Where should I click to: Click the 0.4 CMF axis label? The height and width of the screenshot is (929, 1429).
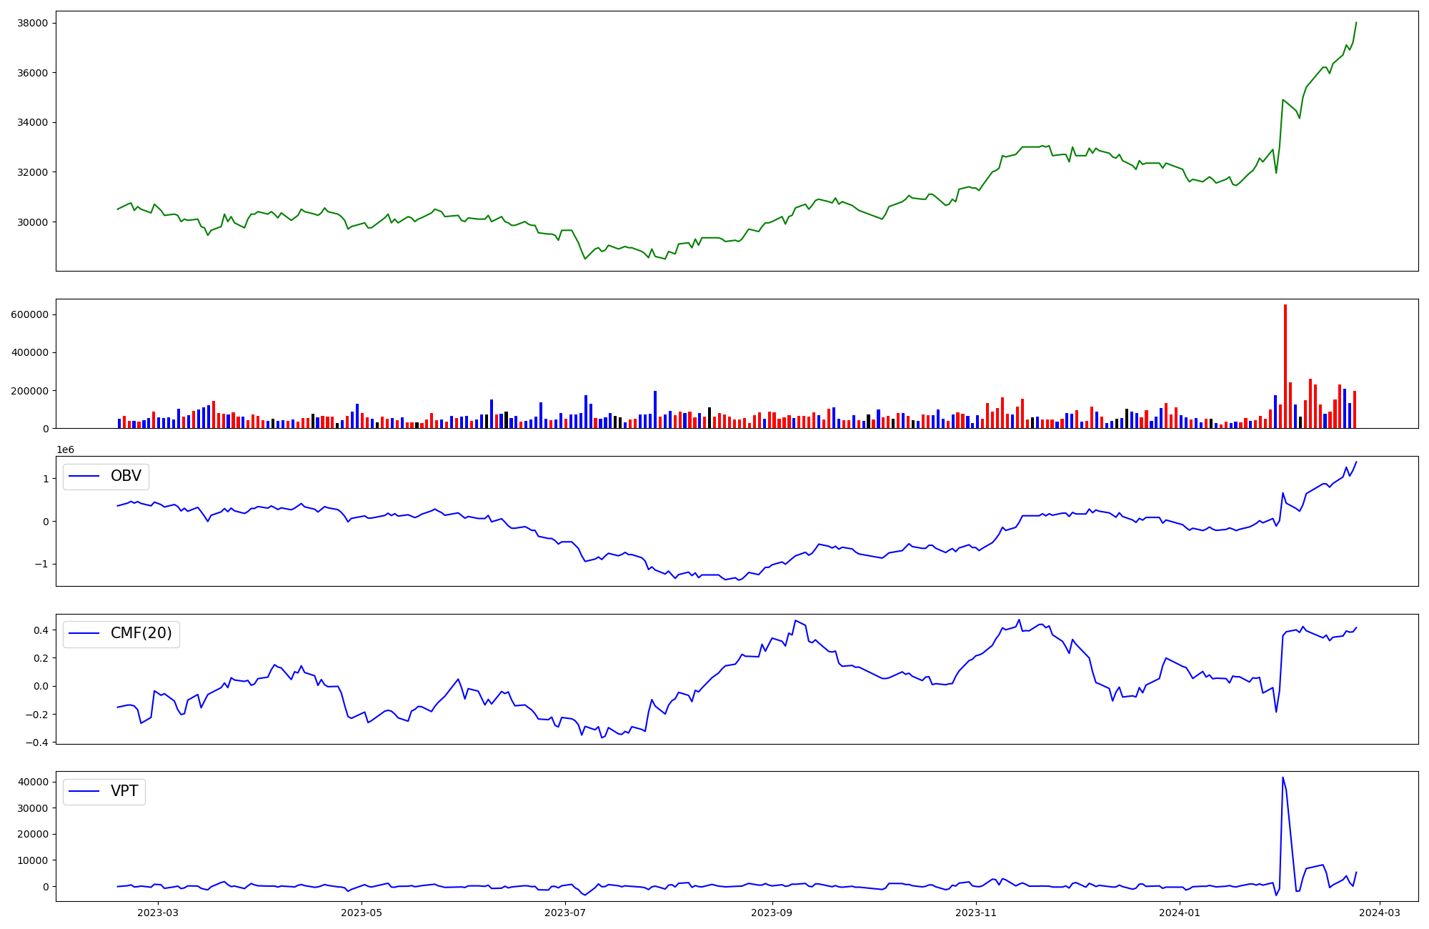39,630
